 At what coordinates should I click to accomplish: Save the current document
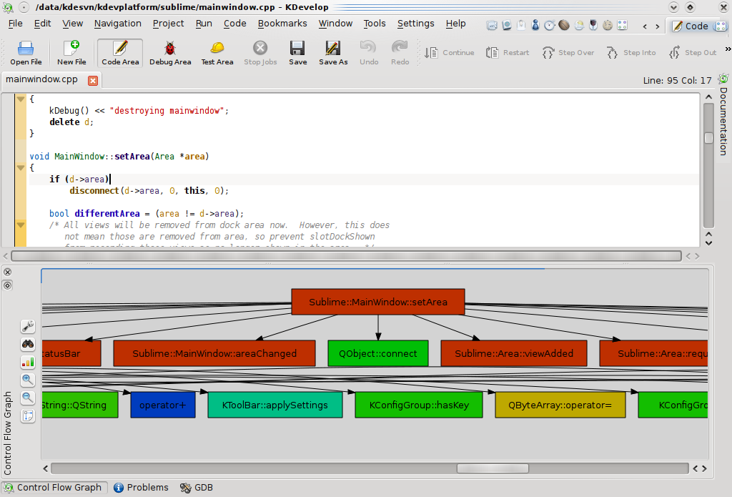coord(297,53)
